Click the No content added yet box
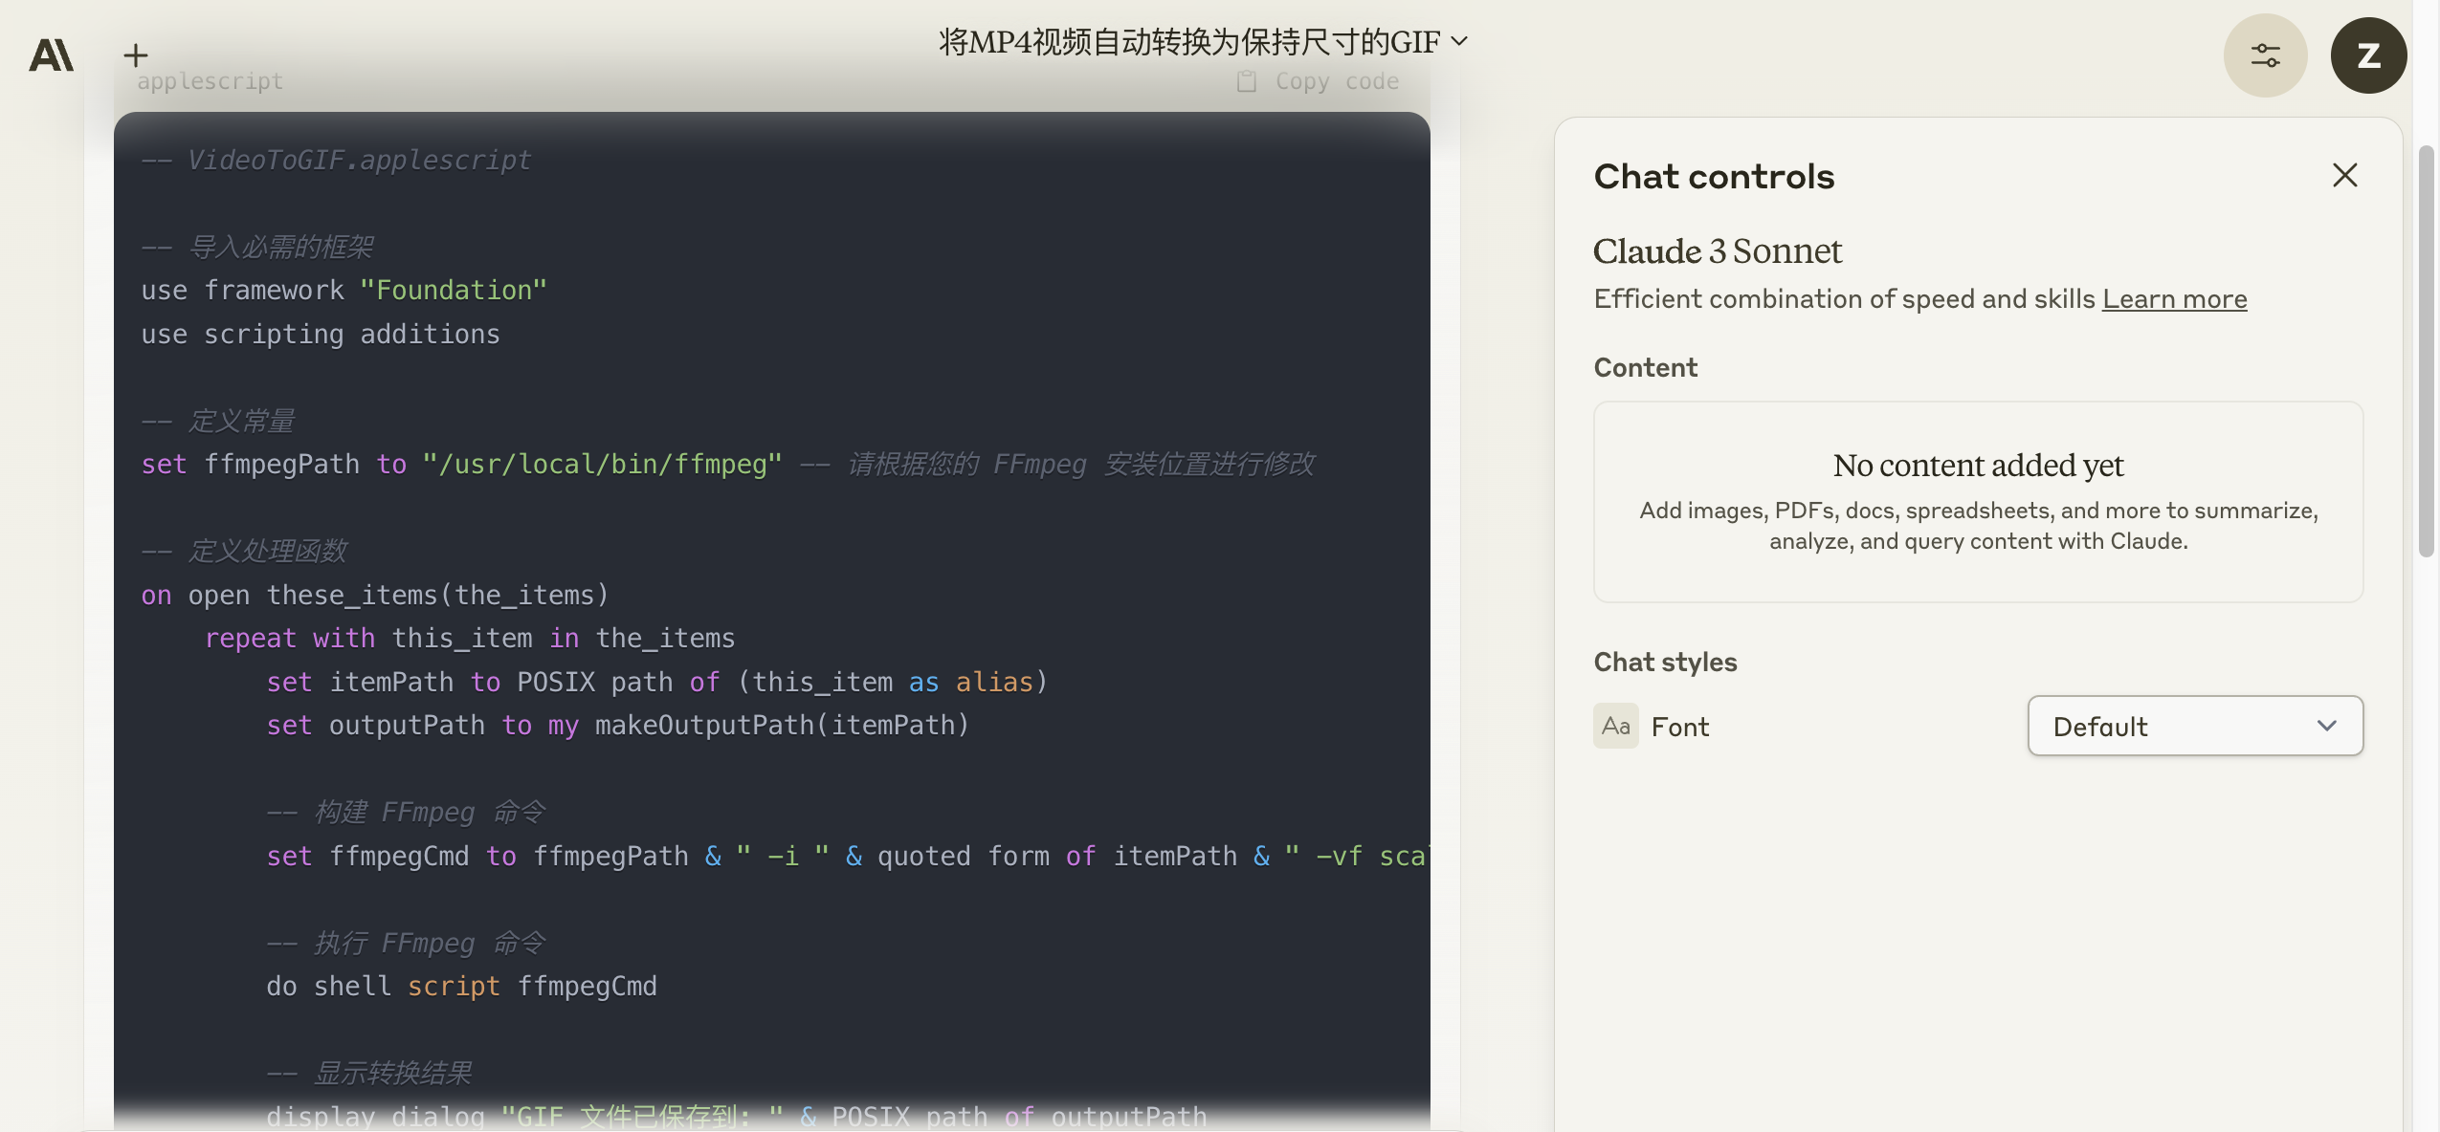The height and width of the screenshot is (1132, 2440). (x=1978, y=501)
